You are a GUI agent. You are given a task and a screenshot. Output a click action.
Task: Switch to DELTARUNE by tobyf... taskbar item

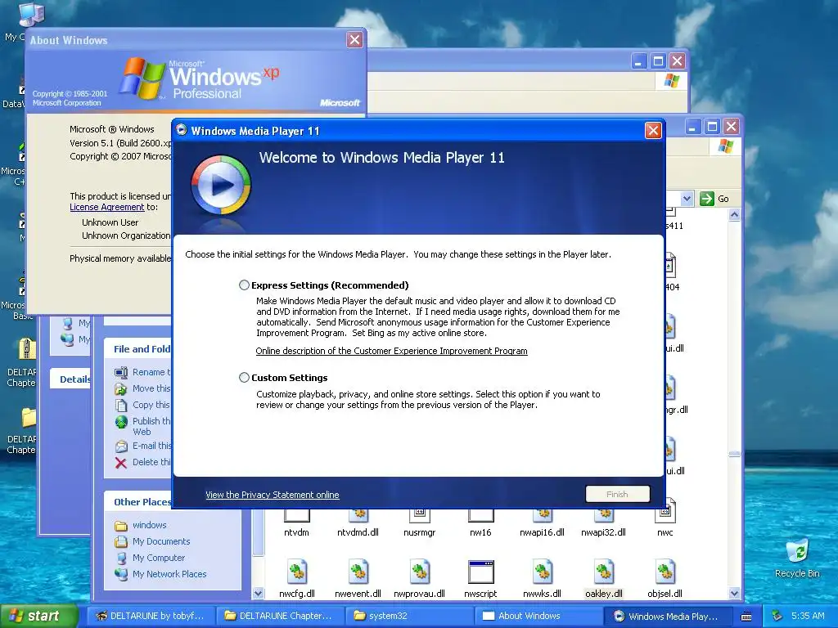150,616
